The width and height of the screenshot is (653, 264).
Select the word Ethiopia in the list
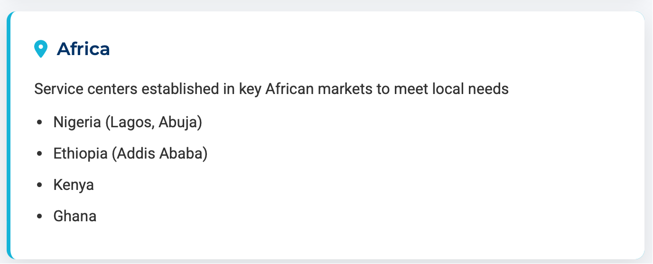[x=81, y=153]
